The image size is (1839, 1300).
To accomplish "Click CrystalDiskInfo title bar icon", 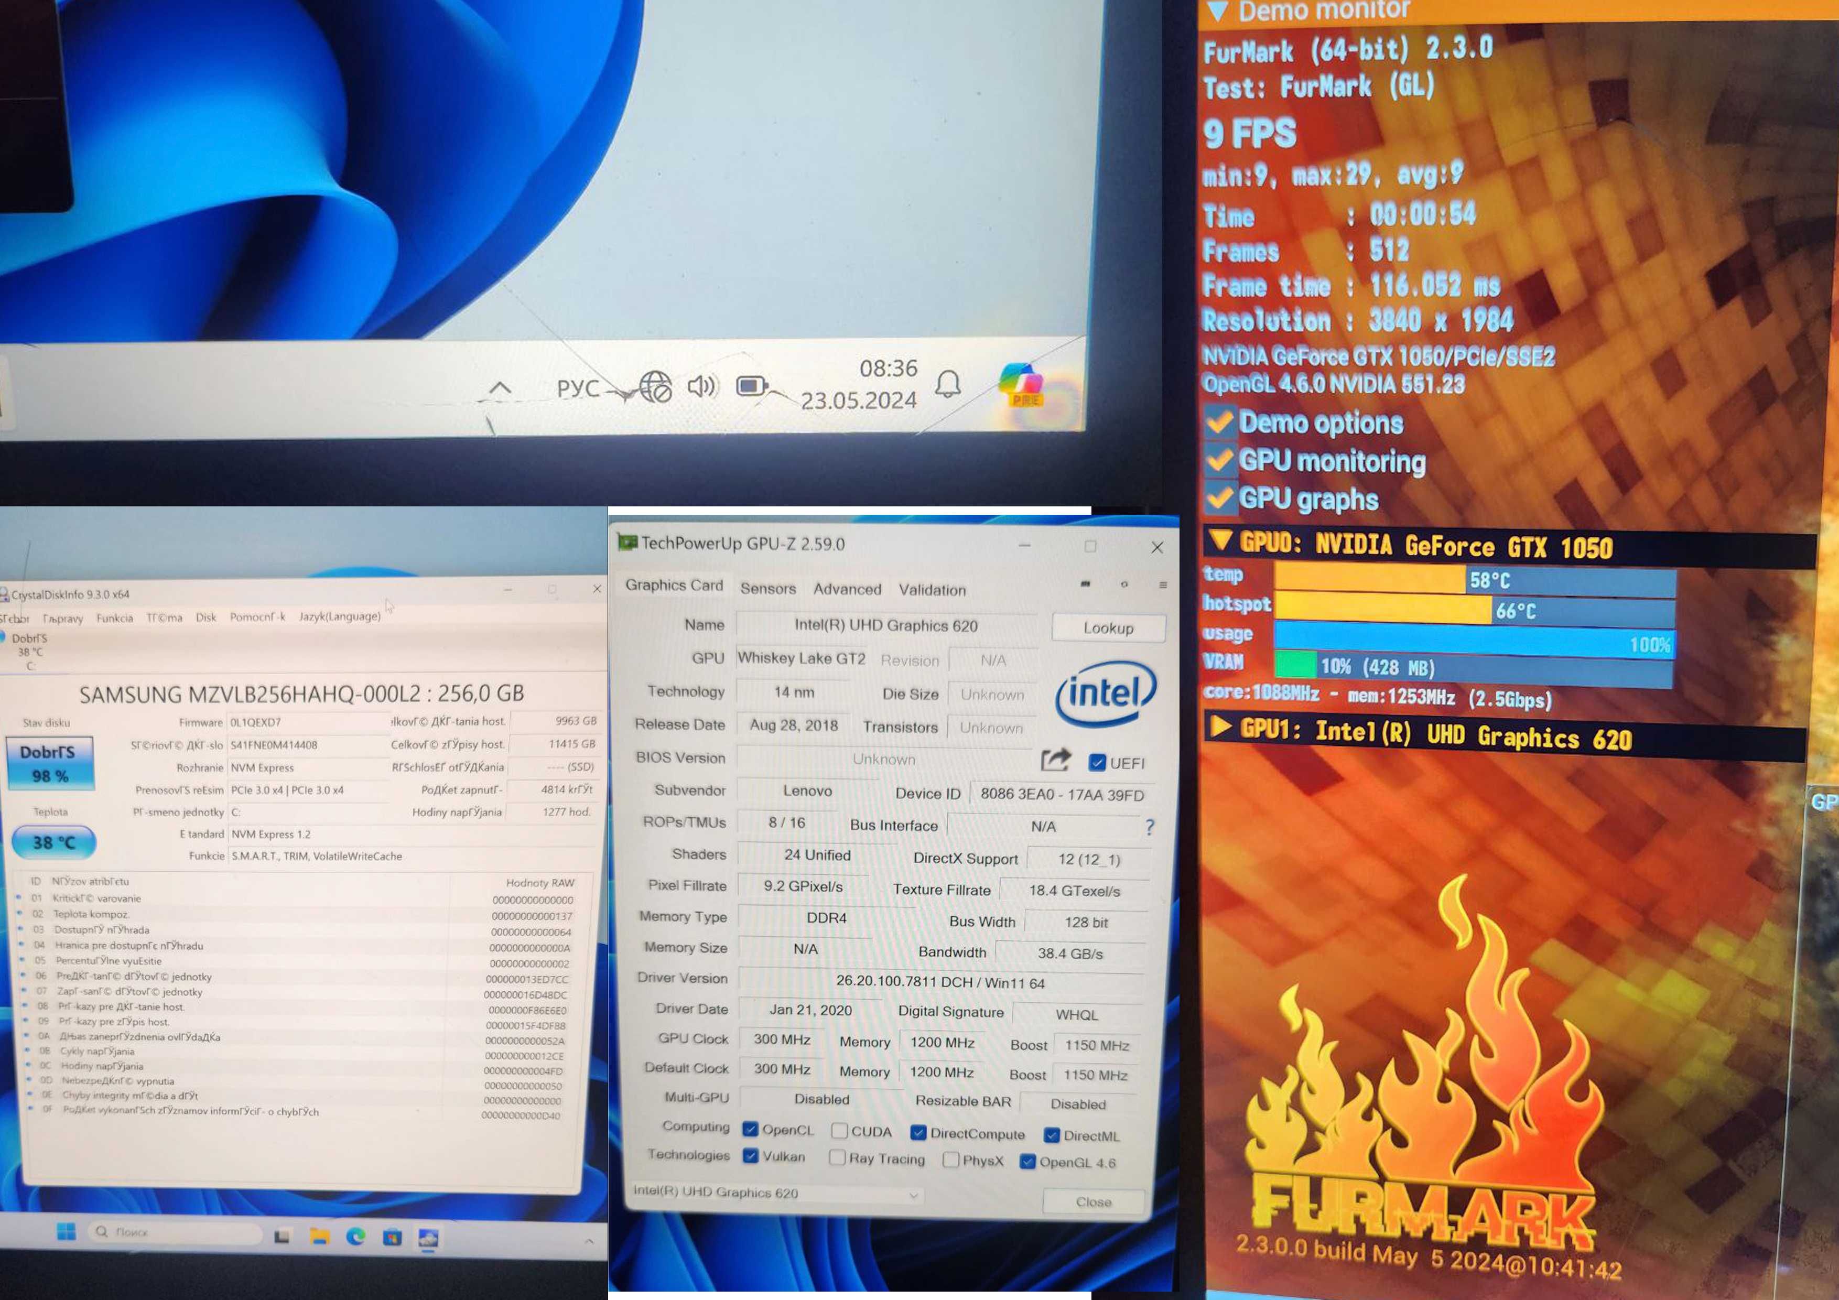I will pyautogui.click(x=4, y=594).
